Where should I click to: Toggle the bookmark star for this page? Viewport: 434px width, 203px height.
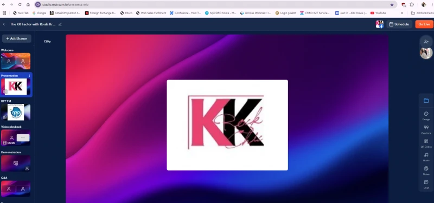(x=392, y=5)
